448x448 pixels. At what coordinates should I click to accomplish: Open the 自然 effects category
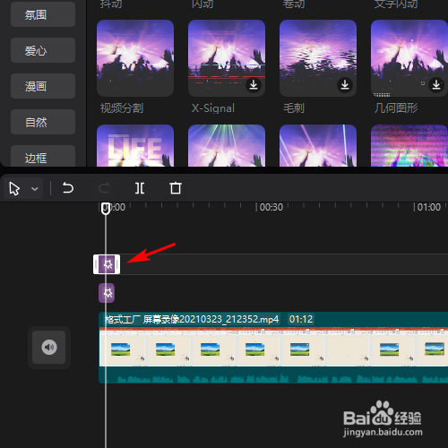43,122
